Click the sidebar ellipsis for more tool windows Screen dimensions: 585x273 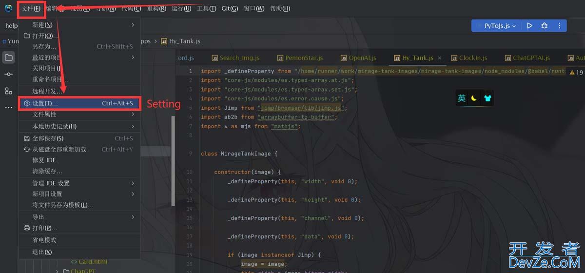9,107
